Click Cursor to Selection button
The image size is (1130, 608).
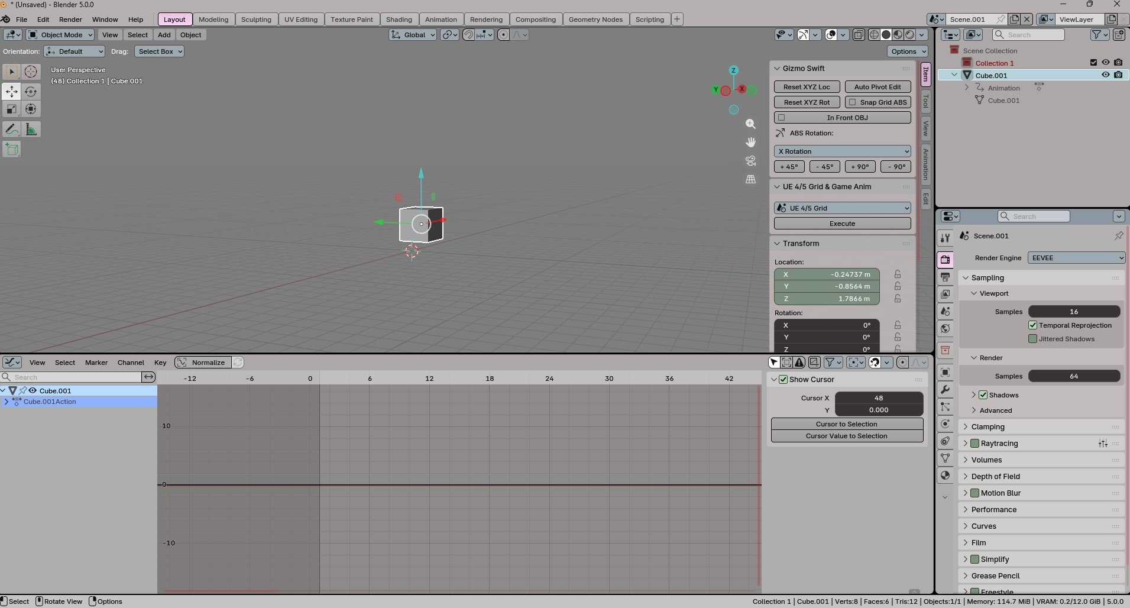pyautogui.click(x=847, y=424)
